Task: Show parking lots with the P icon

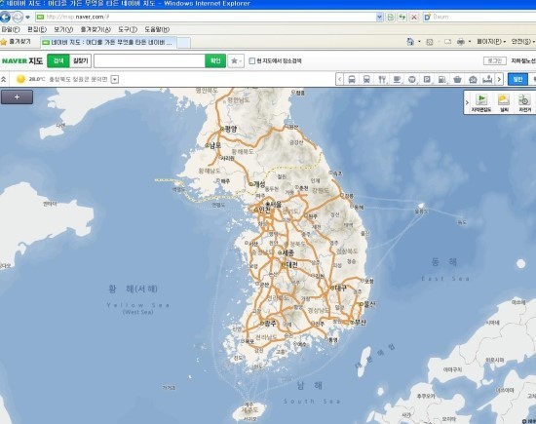Action: pos(427,79)
